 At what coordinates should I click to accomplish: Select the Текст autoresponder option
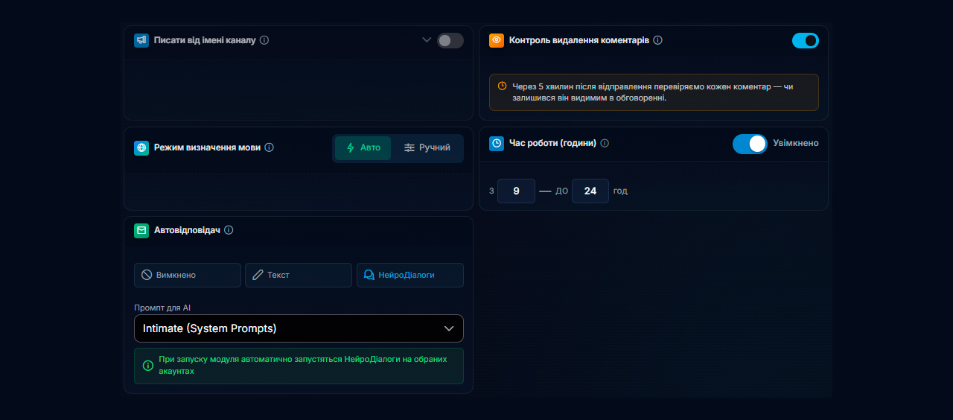click(x=299, y=275)
